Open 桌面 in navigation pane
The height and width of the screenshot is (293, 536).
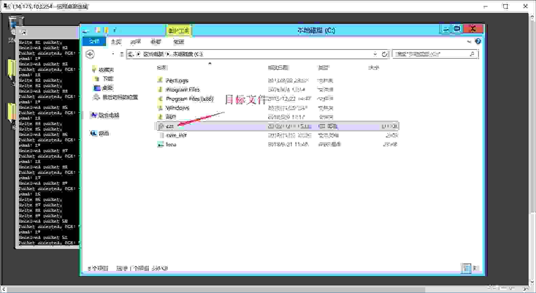108,88
